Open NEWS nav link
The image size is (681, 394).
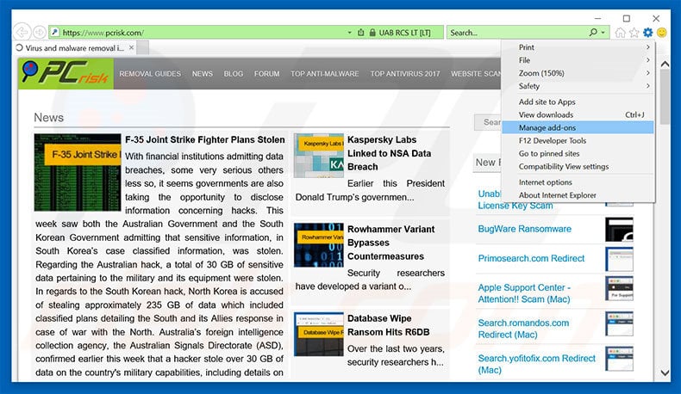tap(203, 74)
